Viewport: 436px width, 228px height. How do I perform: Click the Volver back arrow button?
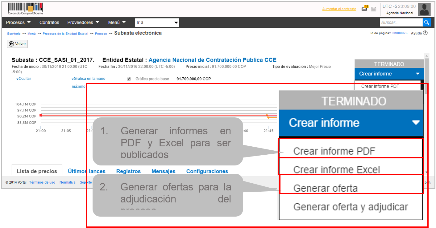[17, 44]
